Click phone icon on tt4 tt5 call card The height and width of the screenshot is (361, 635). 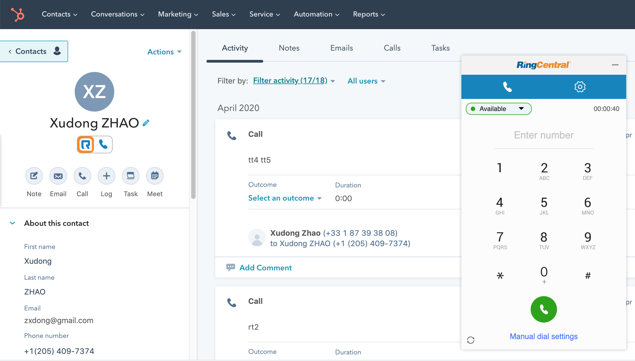[232, 135]
